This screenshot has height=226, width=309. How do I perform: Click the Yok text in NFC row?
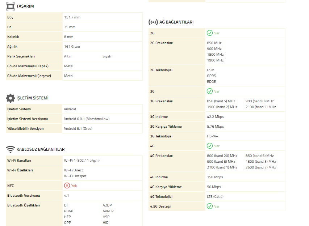pos(74,186)
